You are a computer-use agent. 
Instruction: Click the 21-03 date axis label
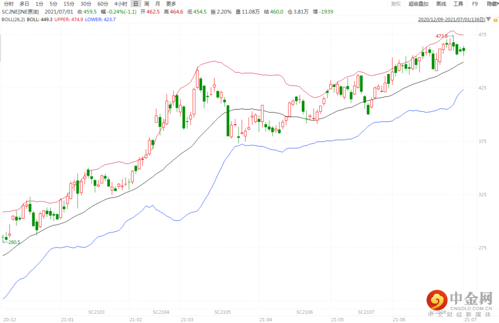187,319
